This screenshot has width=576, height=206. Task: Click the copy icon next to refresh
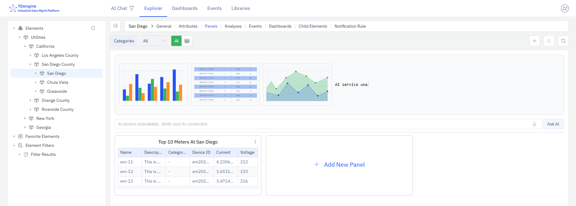click(549, 41)
